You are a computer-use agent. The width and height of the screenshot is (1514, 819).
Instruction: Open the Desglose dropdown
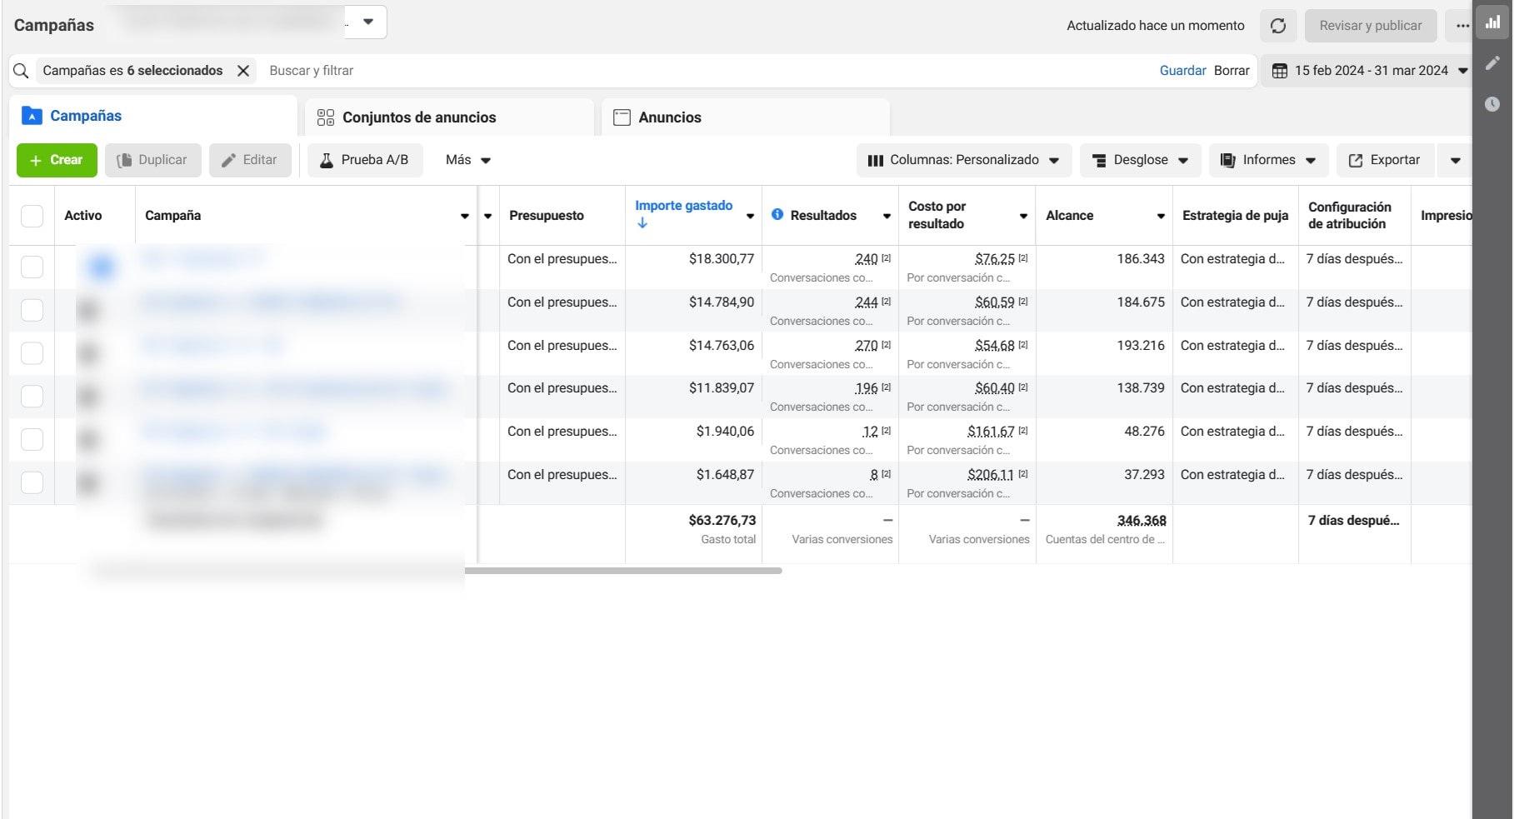[x=1140, y=160]
